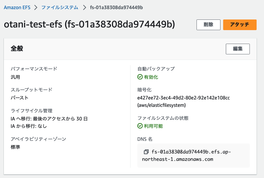The width and height of the screenshot is (264, 178).
Task: Open the ファイルシステム breadcrumb link
Action: pos(60,7)
